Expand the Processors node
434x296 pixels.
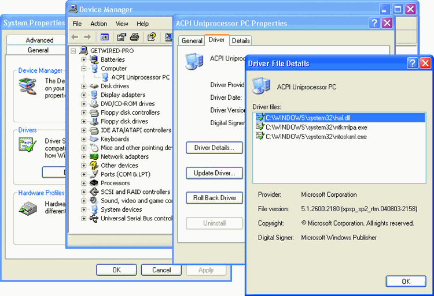[83, 183]
